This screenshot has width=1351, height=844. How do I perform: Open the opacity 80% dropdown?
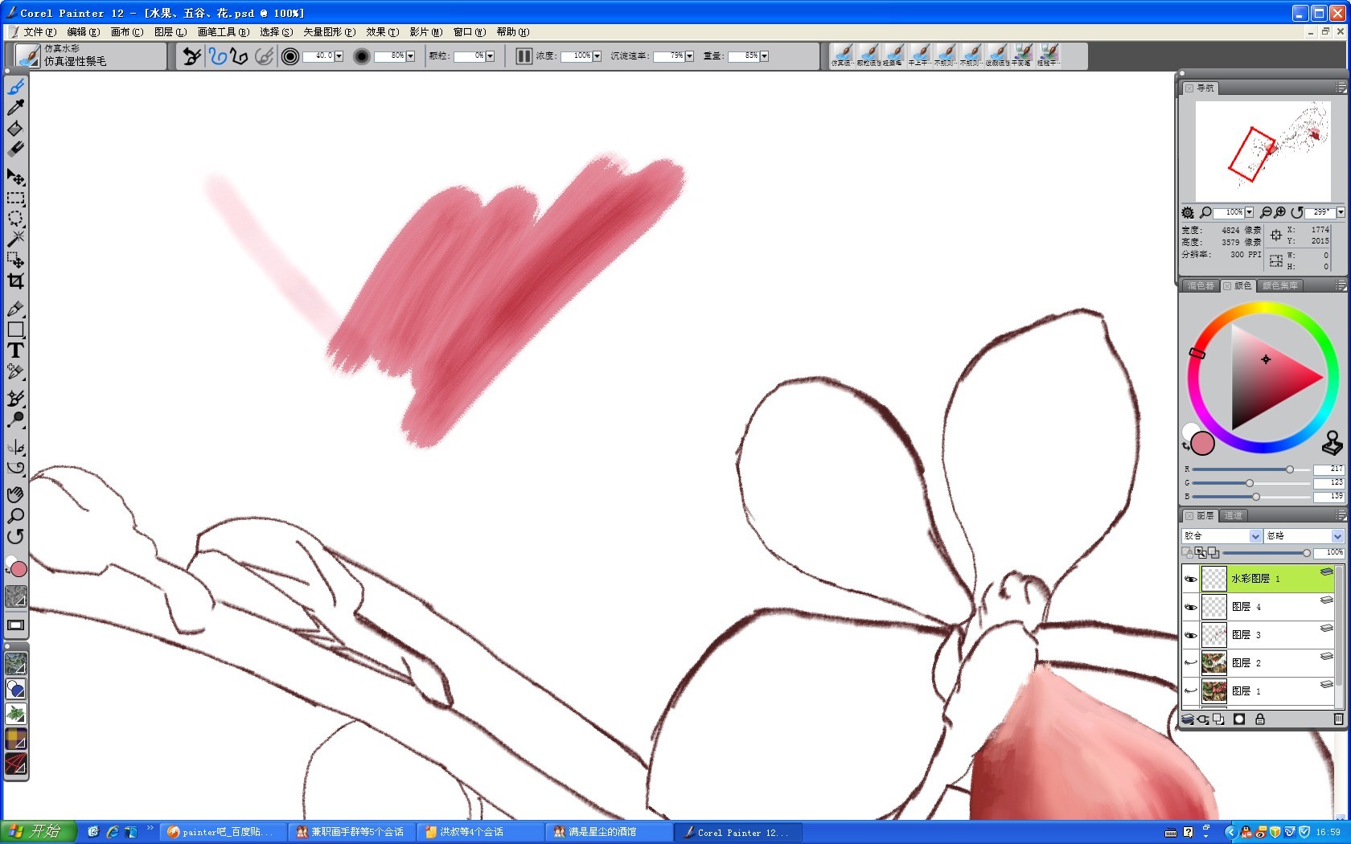click(410, 56)
